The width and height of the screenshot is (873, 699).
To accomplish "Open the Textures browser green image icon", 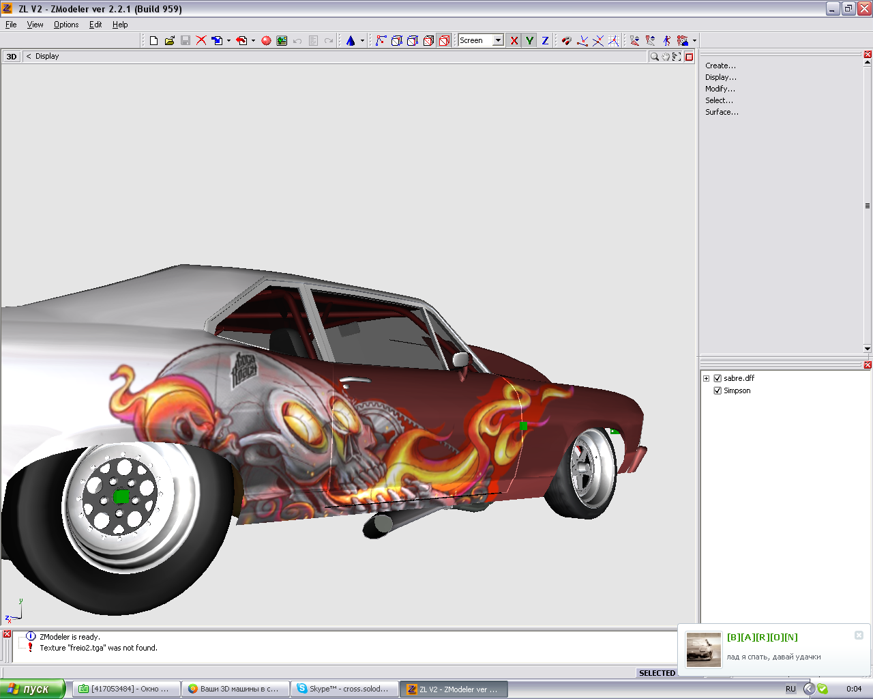I will (x=282, y=40).
